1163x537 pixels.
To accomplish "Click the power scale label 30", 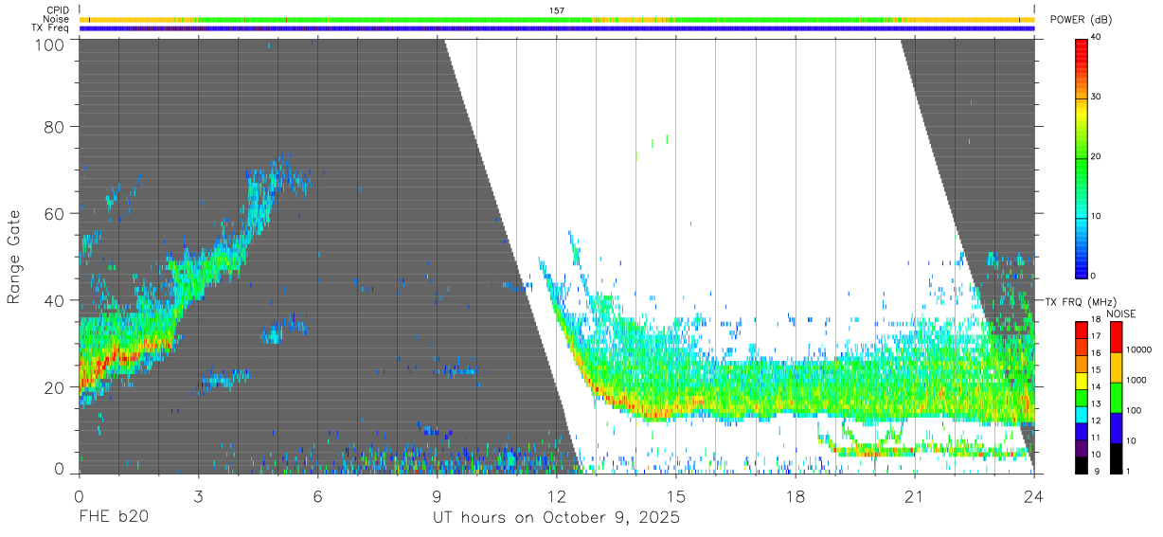I will 1096,97.
